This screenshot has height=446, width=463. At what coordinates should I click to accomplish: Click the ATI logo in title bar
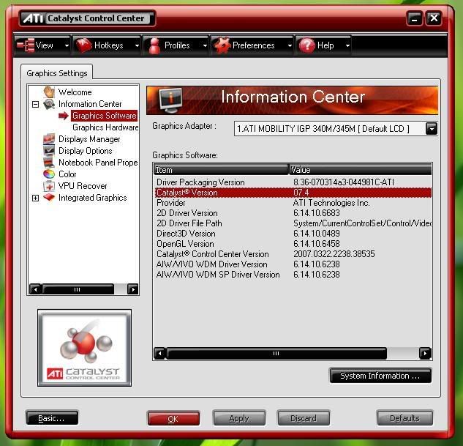coord(34,18)
